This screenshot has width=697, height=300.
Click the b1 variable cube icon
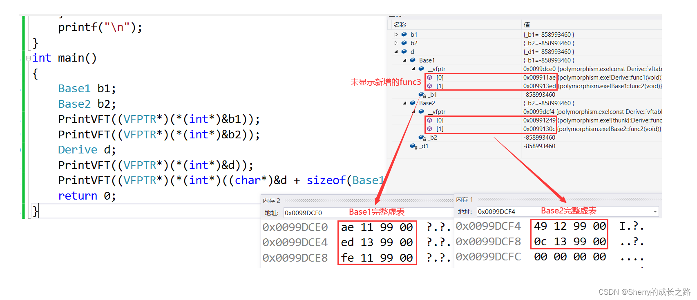pyautogui.click(x=404, y=34)
